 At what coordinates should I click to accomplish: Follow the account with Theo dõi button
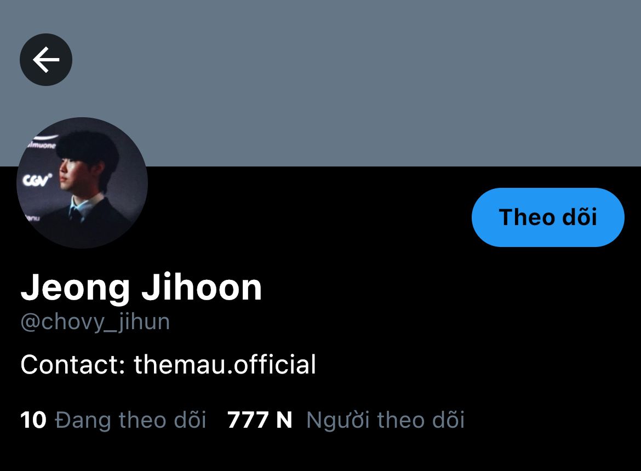(x=548, y=217)
